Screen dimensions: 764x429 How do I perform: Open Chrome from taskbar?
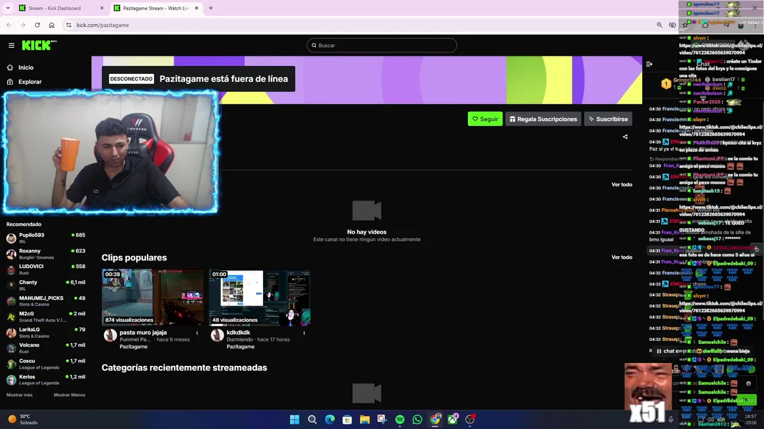[435, 419]
